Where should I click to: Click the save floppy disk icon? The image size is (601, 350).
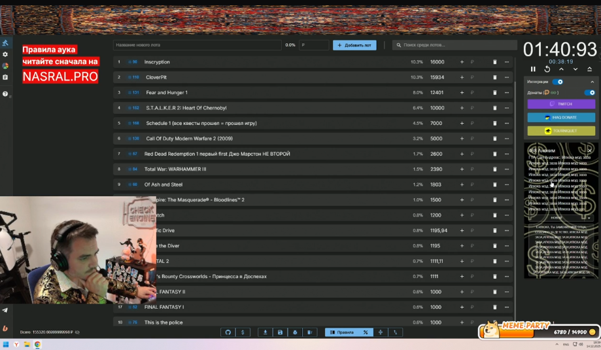coord(280,332)
